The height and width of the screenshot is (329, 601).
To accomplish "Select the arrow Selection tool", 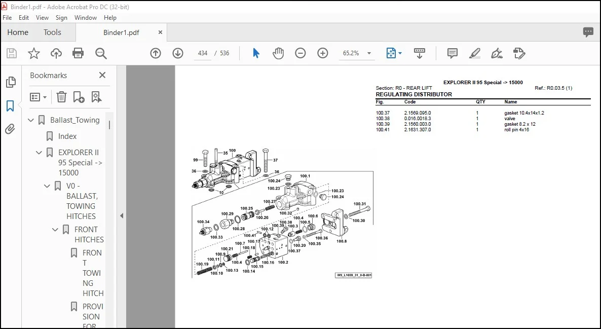I will (x=256, y=53).
